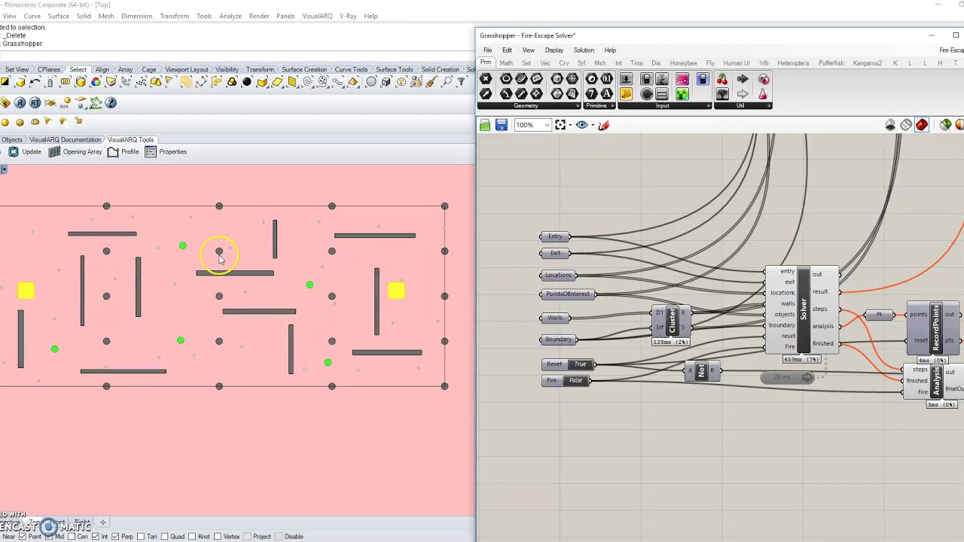Select the wireframe preview mode icon
Screen dimensions: 964x542
click(x=906, y=125)
